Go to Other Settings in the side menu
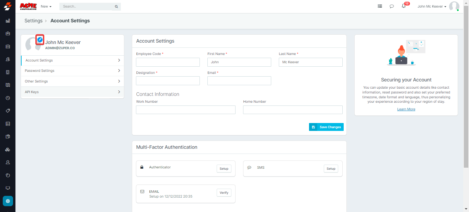 72,81
